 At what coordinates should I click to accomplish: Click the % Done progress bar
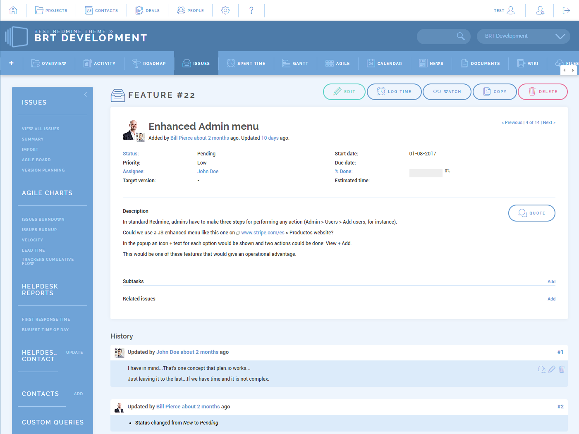coord(426,173)
